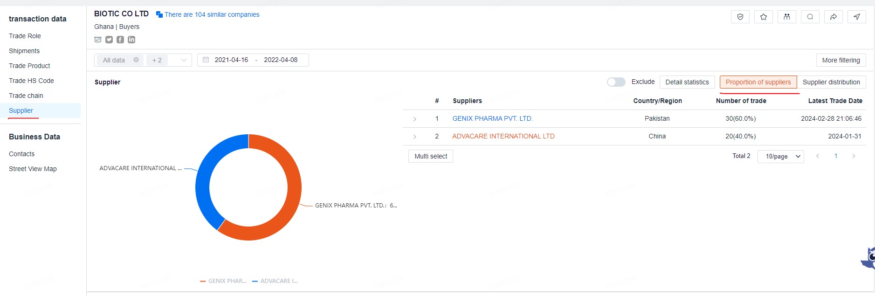Image resolution: width=875 pixels, height=296 pixels.
Task: Click the shield icon in the header
Action: point(740,17)
